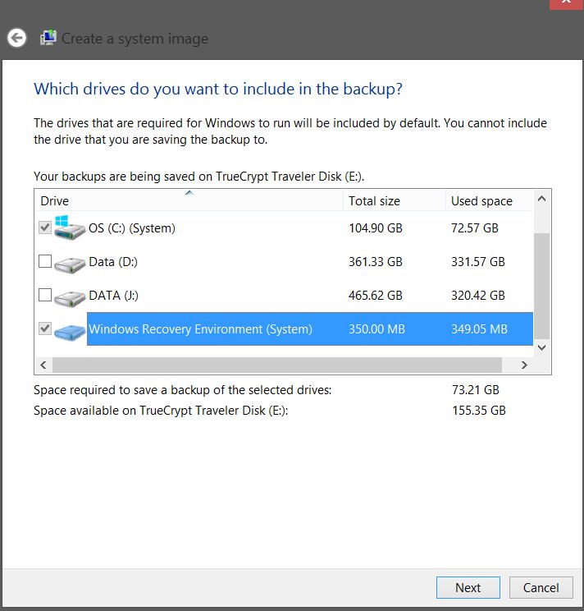Click the 104.90 GB total size value
The height and width of the screenshot is (611, 584).
point(376,228)
